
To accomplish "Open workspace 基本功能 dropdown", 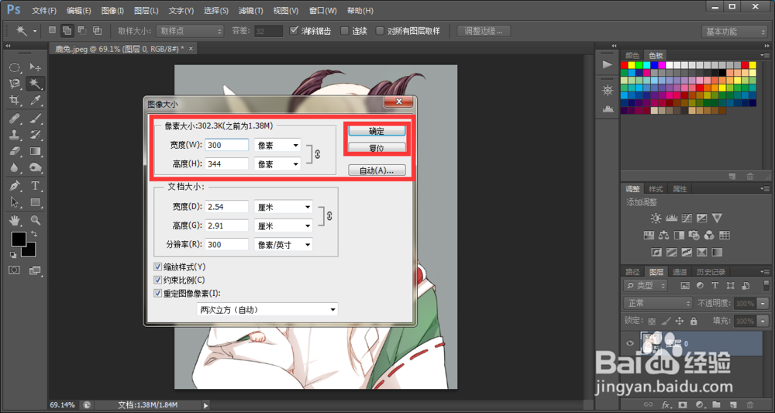I will point(735,31).
